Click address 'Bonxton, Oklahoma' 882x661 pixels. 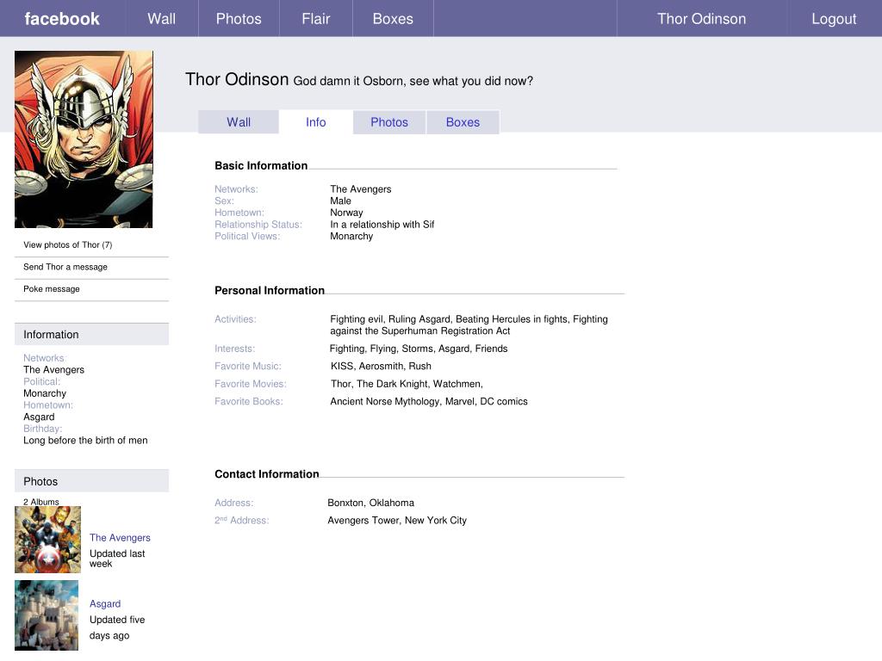tap(370, 503)
